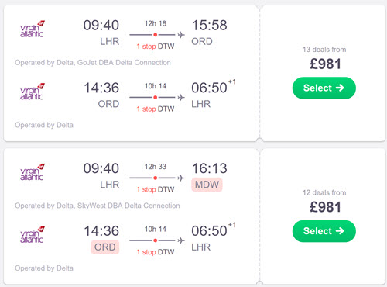The height and width of the screenshot is (287, 387).
Task: Click £981 price in second result
Action: pyautogui.click(x=325, y=207)
